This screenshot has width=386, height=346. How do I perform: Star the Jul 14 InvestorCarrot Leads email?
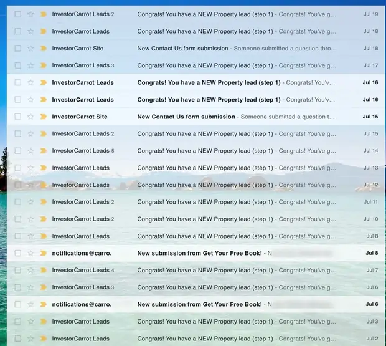31,151
